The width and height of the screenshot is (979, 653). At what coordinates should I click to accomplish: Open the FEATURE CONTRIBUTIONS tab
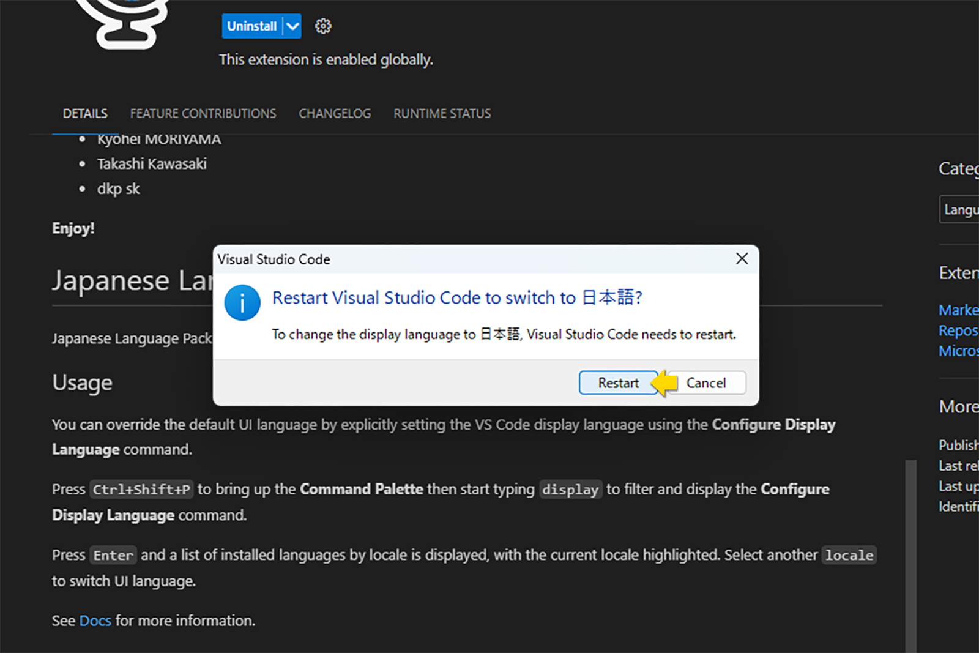pyautogui.click(x=203, y=114)
